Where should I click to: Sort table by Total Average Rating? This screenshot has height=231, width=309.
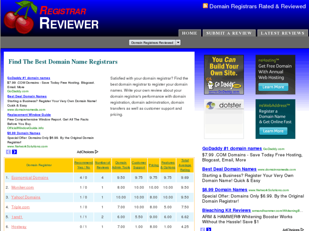pos(185,165)
